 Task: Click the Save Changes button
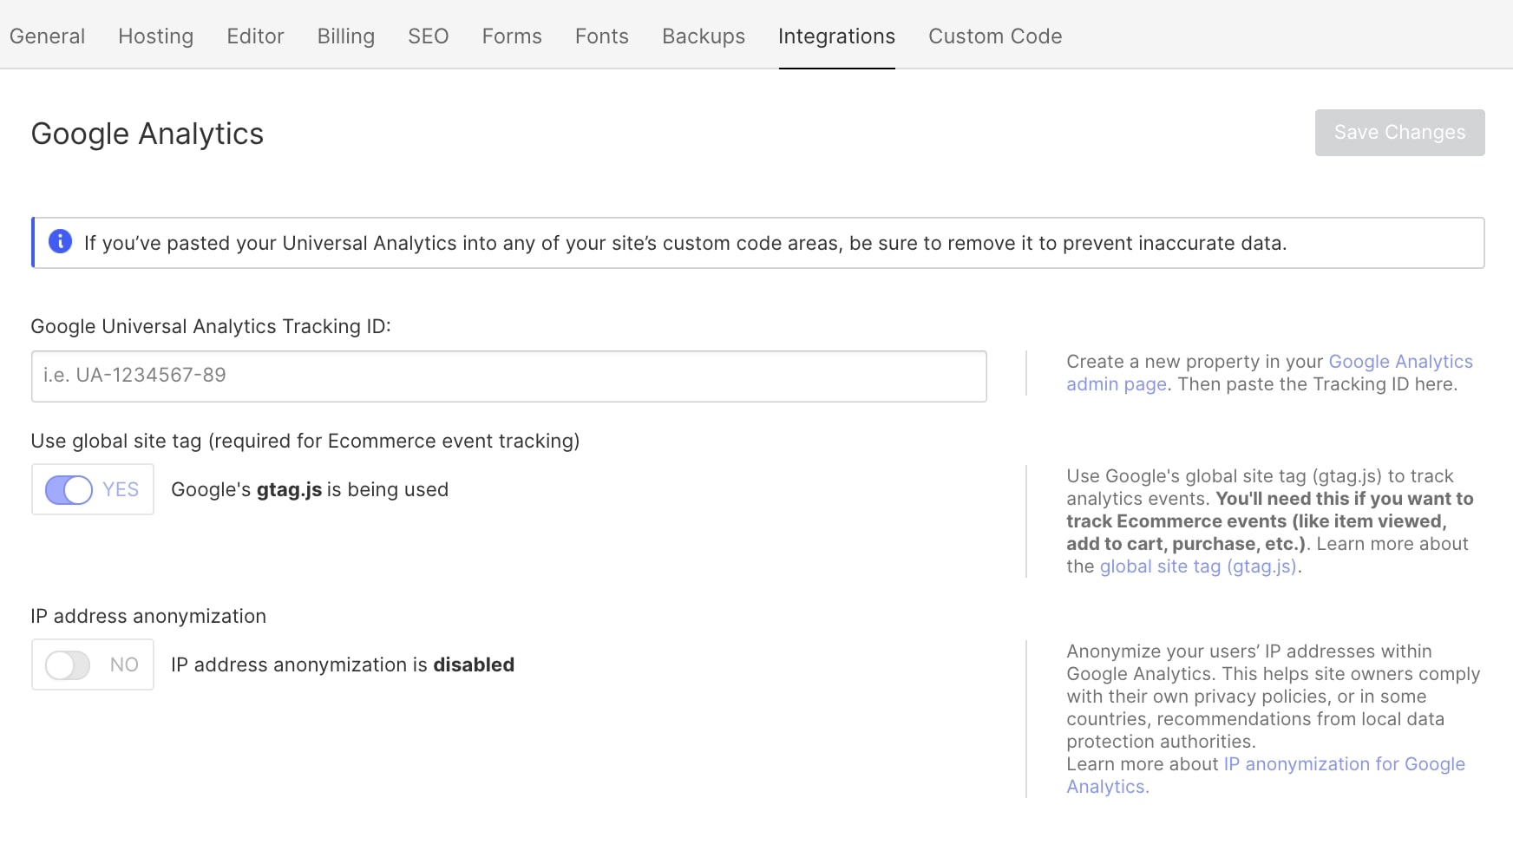point(1399,132)
